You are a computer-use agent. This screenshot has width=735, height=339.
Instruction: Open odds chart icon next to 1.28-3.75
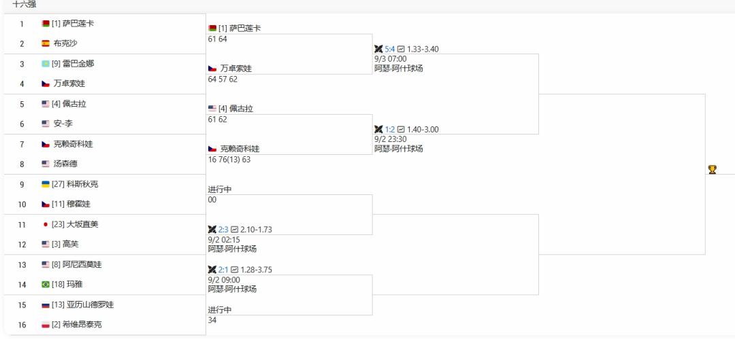(x=234, y=270)
